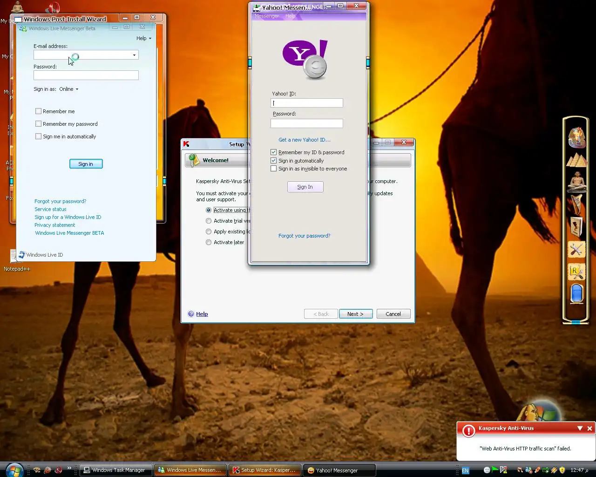Click the Windows Start orb
Screen dimensions: 596x477
(x=14, y=470)
